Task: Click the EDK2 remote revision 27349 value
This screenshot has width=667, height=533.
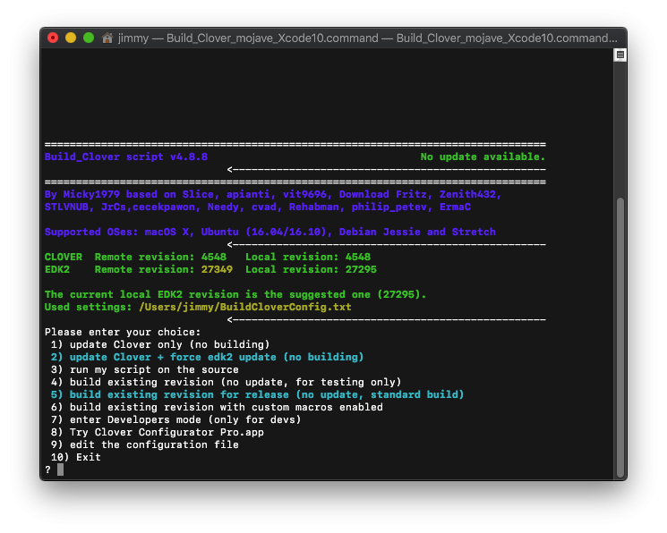Action: pyautogui.click(x=217, y=269)
